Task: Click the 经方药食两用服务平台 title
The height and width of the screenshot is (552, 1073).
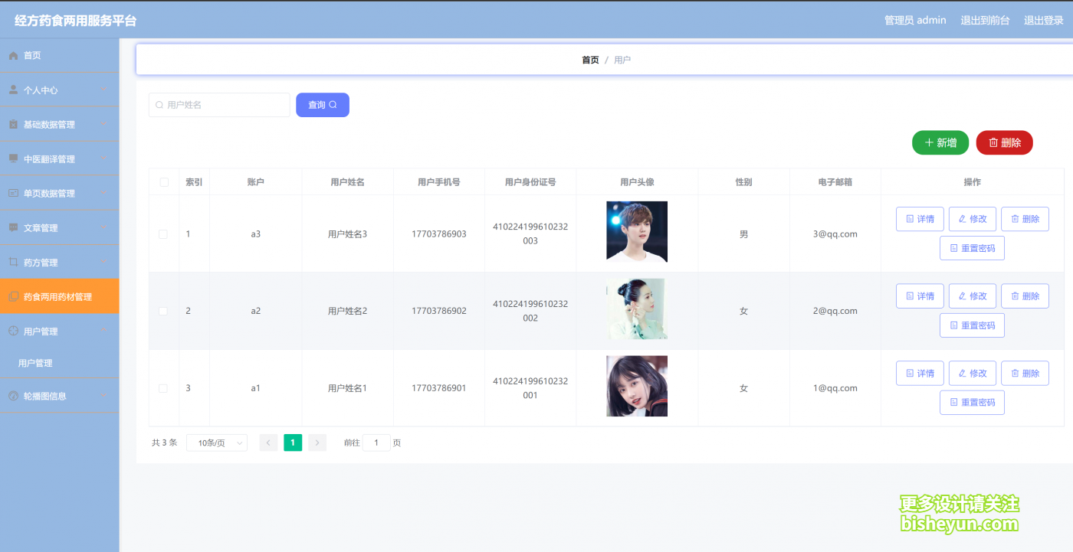Action: point(76,21)
